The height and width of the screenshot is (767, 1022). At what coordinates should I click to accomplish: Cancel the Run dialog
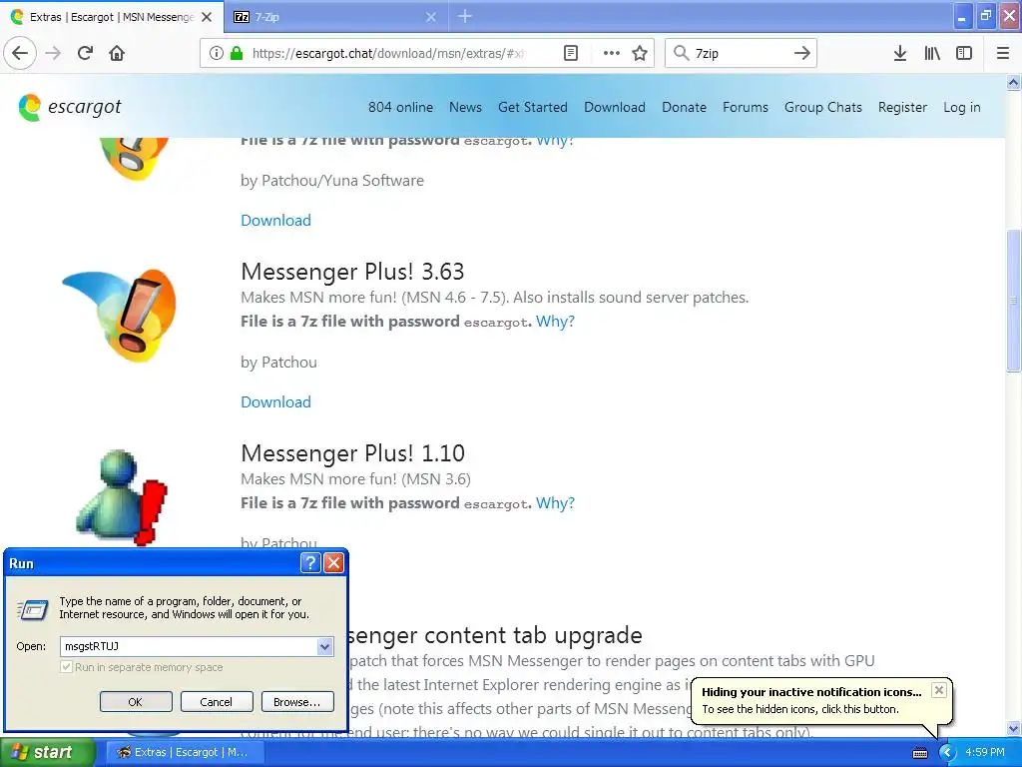[x=217, y=702]
